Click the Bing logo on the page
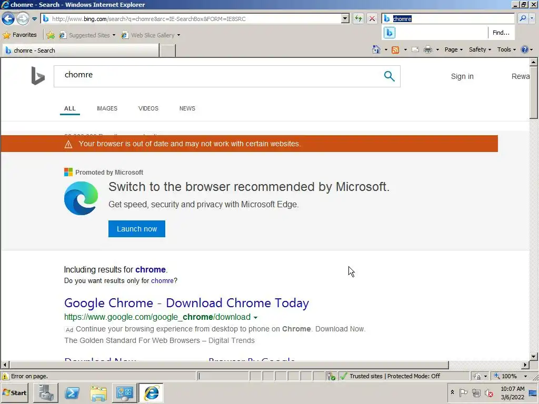Image resolution: width=539 pixels, height=404 pixels. coord(38,76)
